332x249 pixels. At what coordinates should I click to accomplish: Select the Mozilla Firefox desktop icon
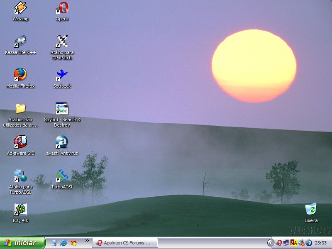tap(20, 75)
